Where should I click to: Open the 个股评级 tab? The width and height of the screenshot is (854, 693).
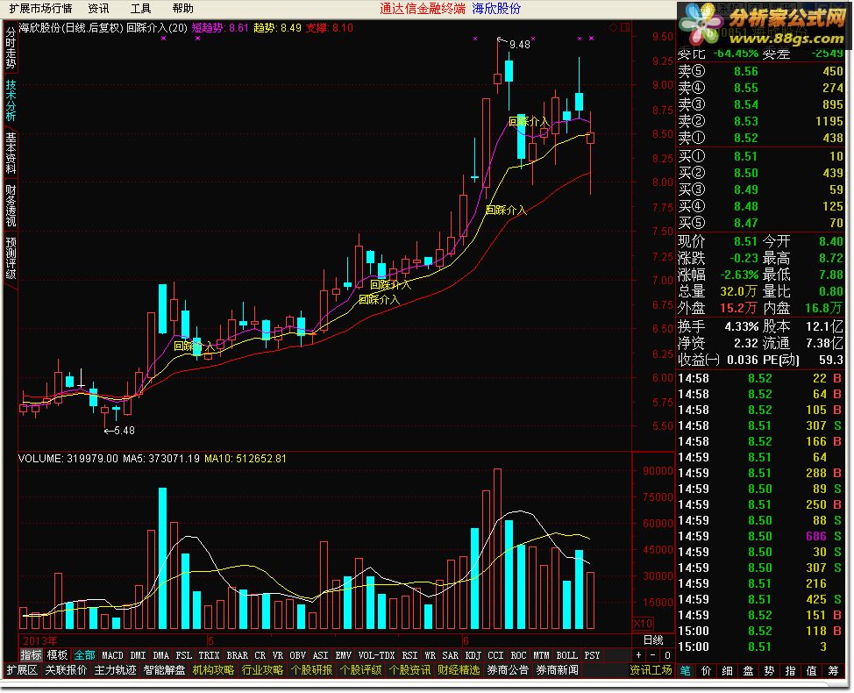360,670
